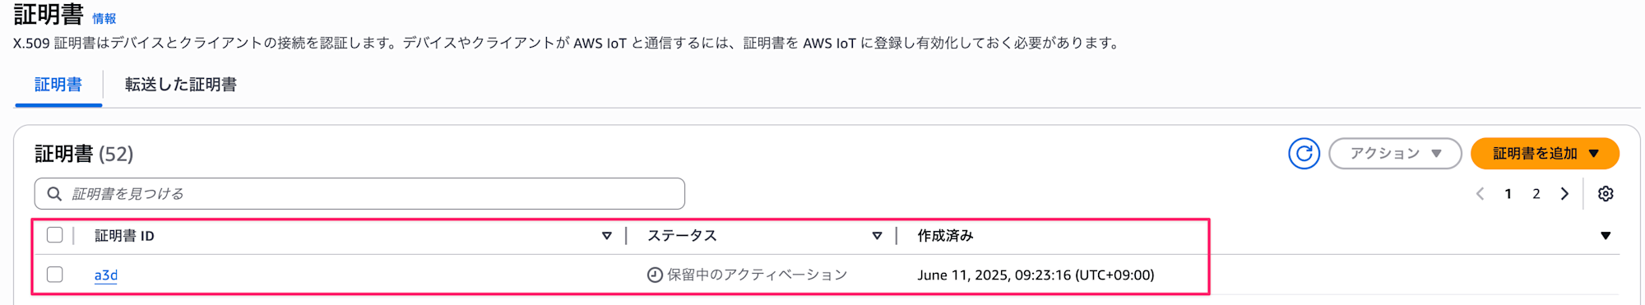Open the 情報 info link
Image resolution: width=1645 pixels, height=305 pixels.
coord(104,19)
